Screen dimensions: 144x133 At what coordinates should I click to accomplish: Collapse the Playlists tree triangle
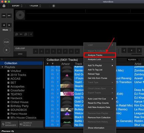coord(2,67)
